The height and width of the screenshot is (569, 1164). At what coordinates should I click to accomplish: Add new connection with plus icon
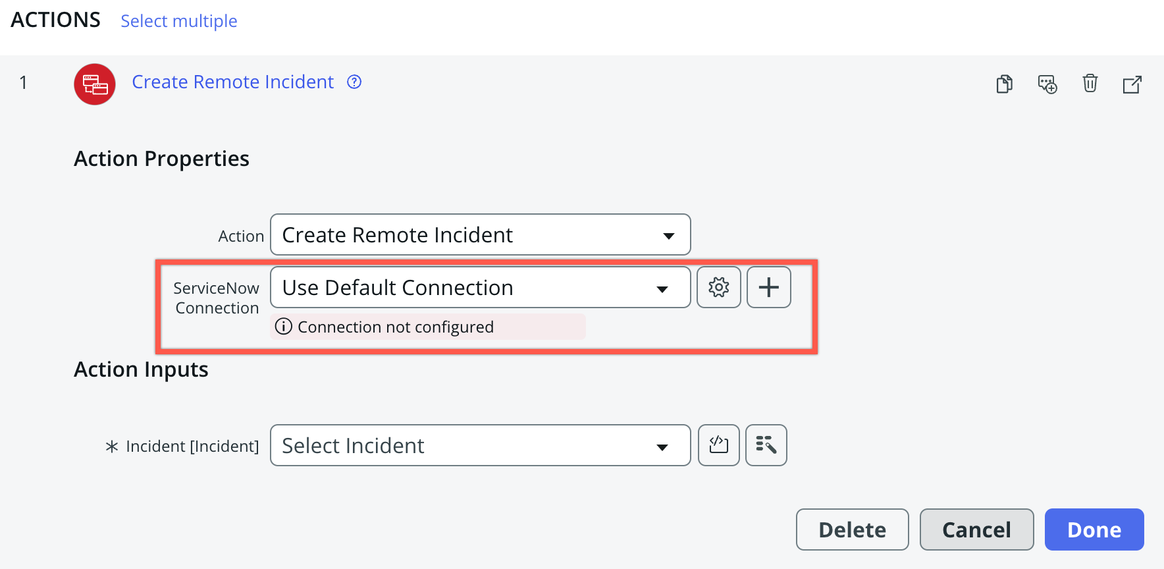(769, 287)
